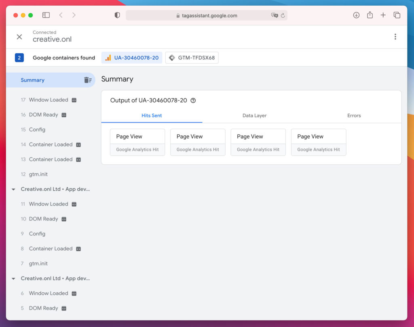Open the Errors tab
Image resolution: width=414 pixels, height=327 pixels.
tap(354, 115)
